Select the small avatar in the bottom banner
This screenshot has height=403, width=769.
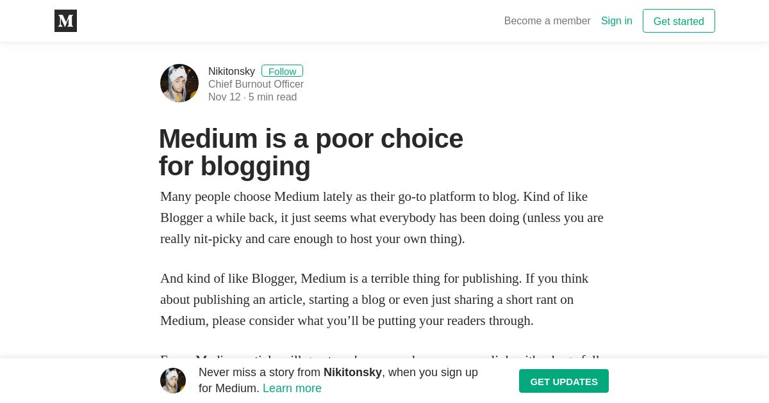click(173, 381)
